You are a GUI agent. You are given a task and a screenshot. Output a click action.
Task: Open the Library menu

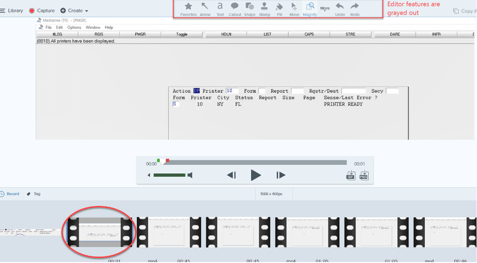[12, 11]
